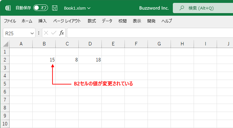Select column I header
Image resolution: width=233 pixels, height=128 pixels.
coord(205,44)
